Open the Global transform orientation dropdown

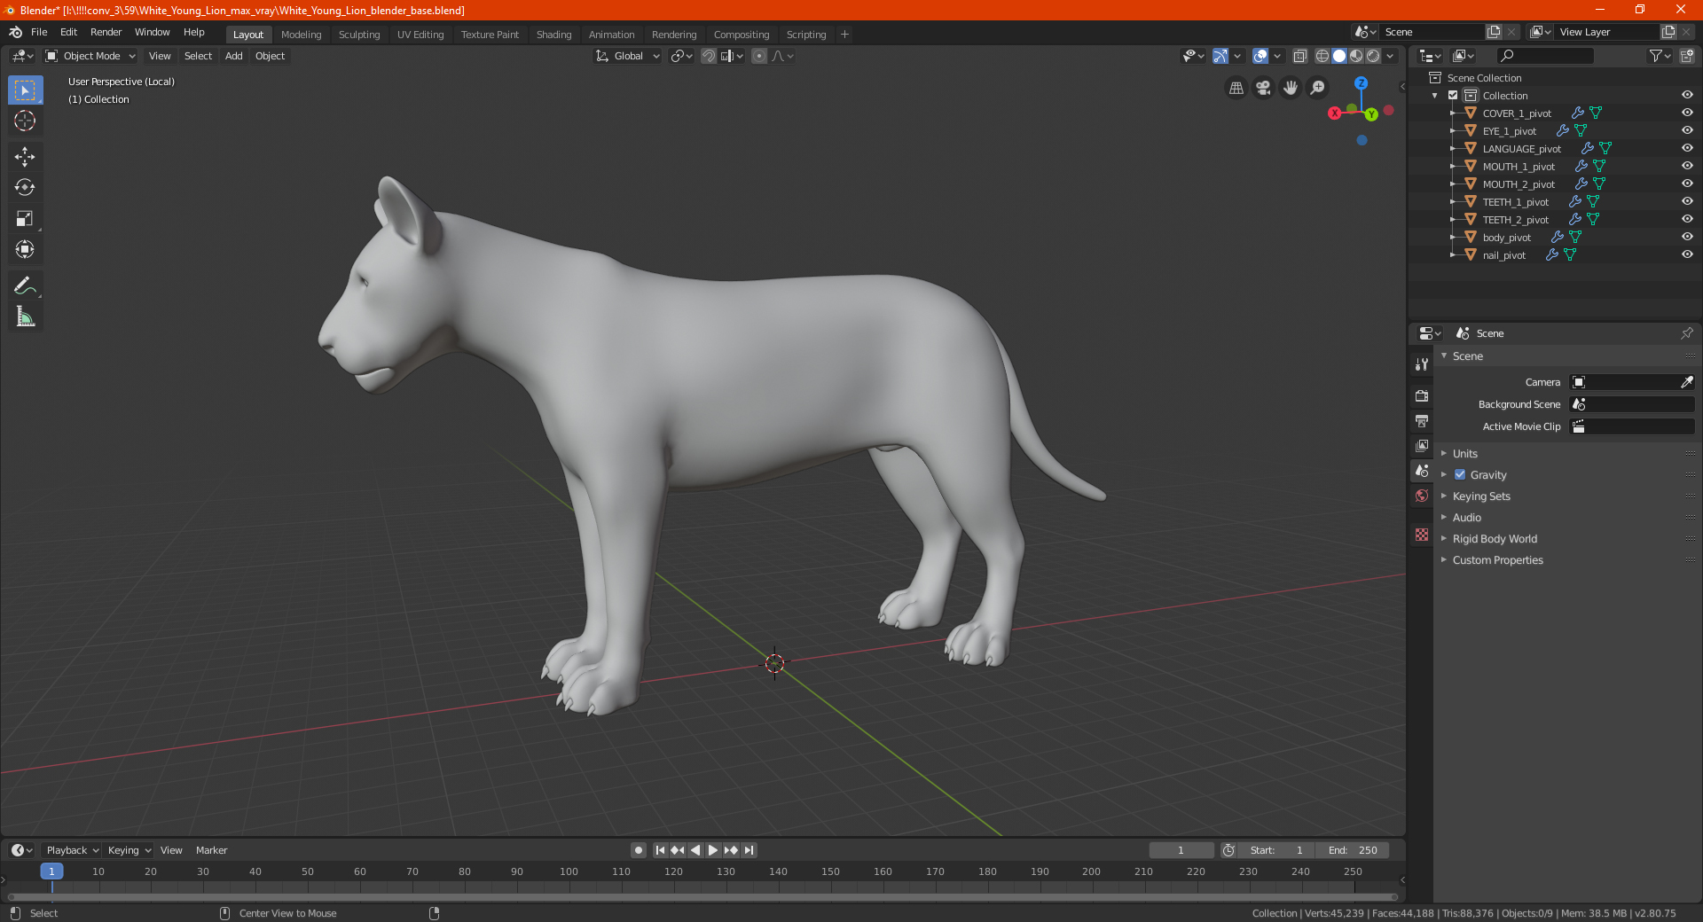tap(628, 56)
